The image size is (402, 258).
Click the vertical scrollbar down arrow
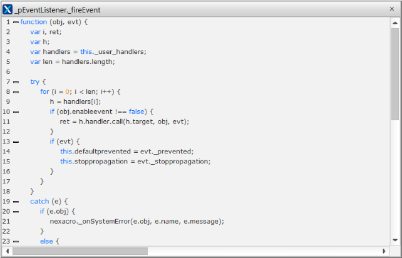(x=395, y=240)
